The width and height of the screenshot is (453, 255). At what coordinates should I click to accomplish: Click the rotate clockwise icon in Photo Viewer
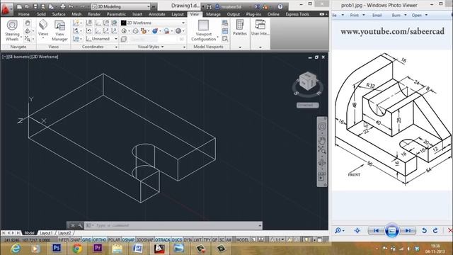435,230
